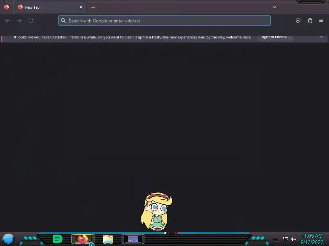
Task: Switch to the New Tab tab
Action: tap(50, 7)
